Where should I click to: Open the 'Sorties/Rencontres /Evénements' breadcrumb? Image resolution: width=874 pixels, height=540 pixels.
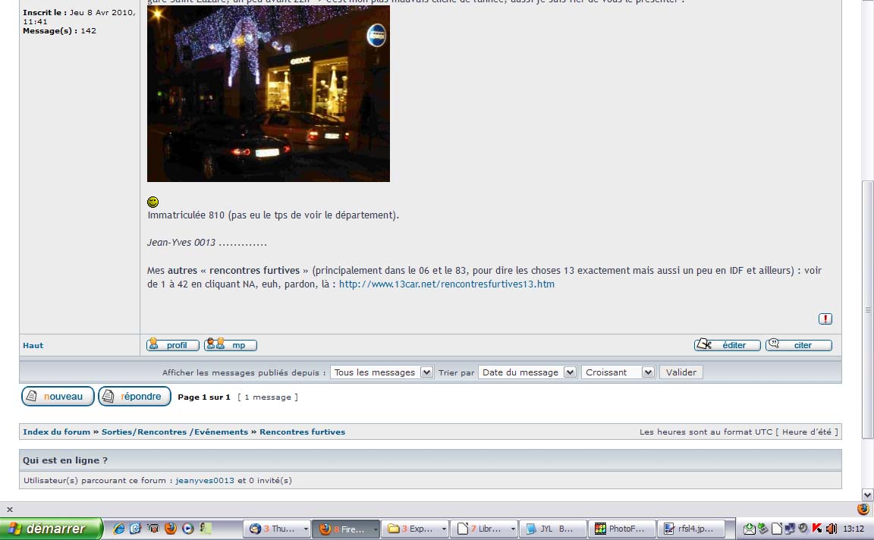click(x=174, y=432)
